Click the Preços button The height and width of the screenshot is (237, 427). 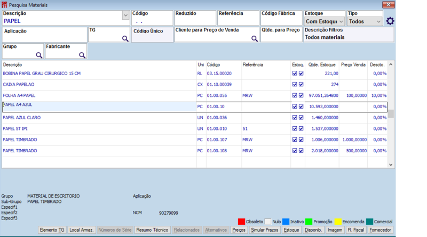239,230
